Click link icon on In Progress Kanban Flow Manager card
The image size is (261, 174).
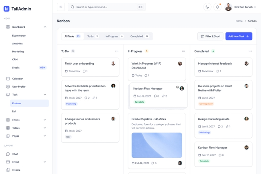pyautogui.click(x=163, y=96)
